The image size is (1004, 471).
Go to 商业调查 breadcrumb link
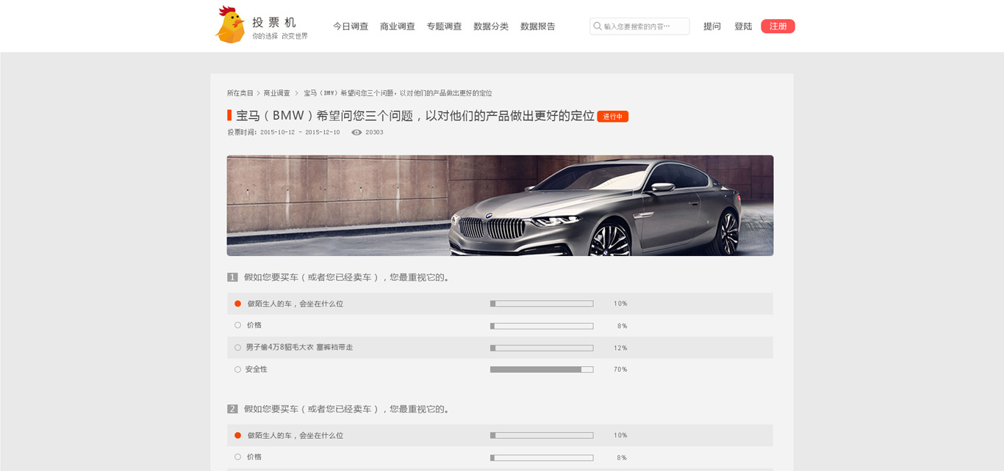click(x=277, y=93)
